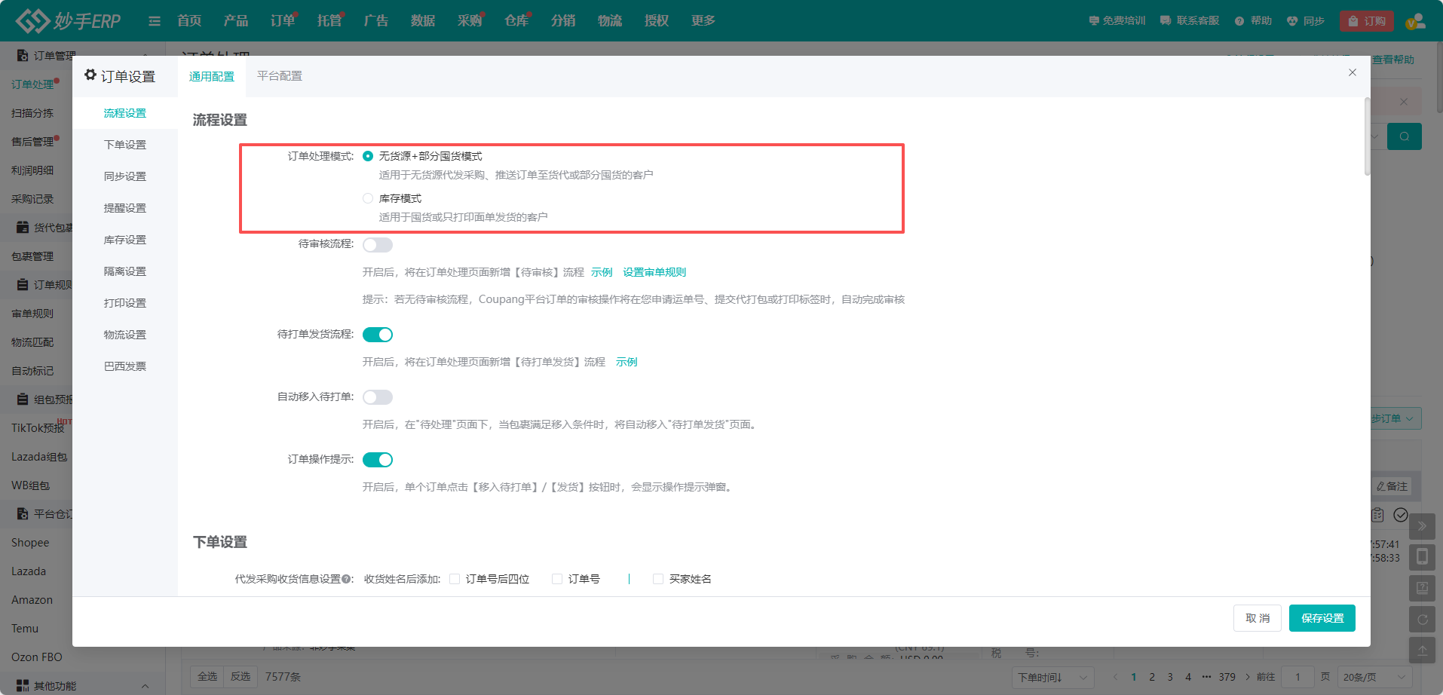Turn off the 订单操作提示 switch
This screenshot has height=695, width=1443.
pyautogui.click(x=378, y=460)
